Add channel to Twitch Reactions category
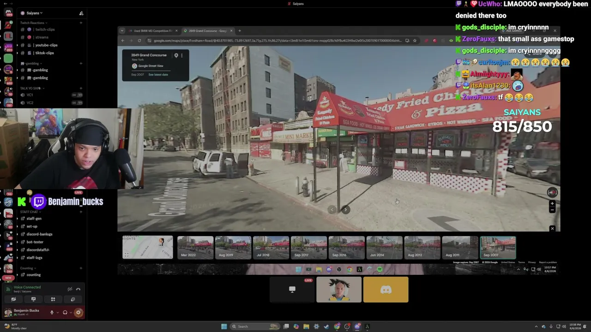This screenshot has width=591, height=332. (81, 23)
